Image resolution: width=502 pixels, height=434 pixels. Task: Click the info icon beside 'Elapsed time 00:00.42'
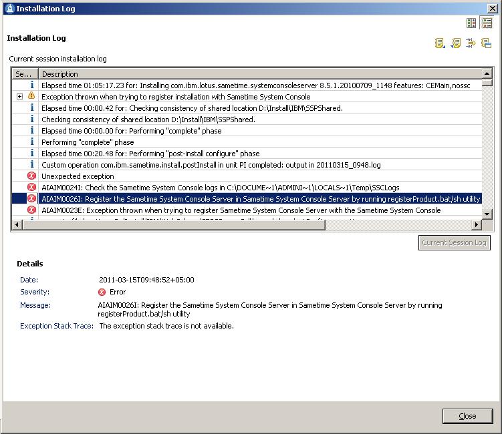pos(31,107)
